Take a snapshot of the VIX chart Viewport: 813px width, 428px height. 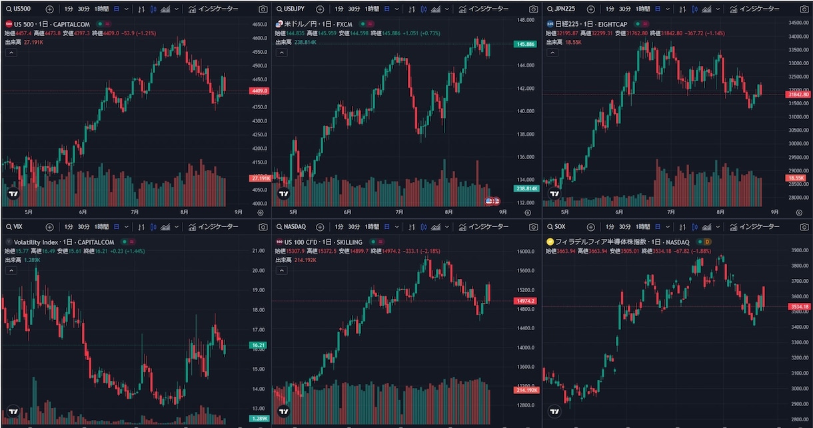click(x=263, y=227)
